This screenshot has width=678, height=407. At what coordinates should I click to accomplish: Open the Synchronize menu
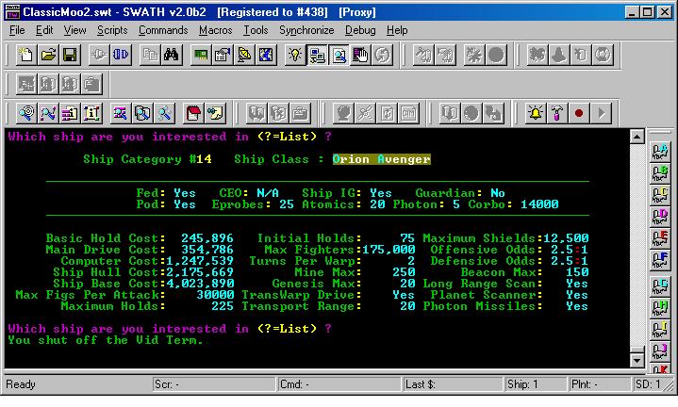pos(306,30)
